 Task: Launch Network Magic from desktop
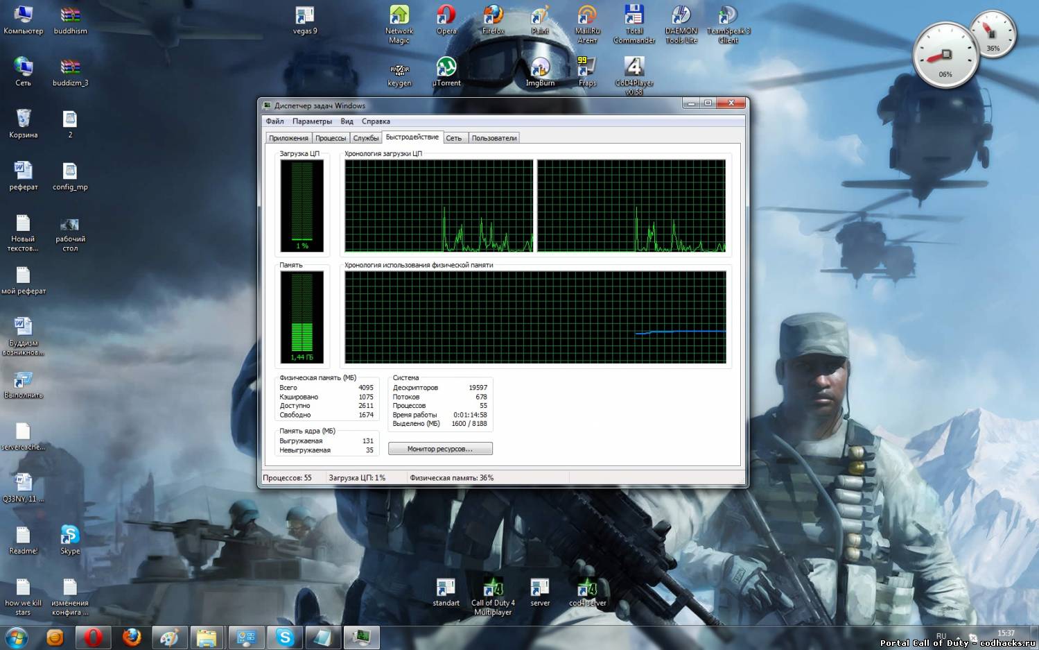pos(399,24)
